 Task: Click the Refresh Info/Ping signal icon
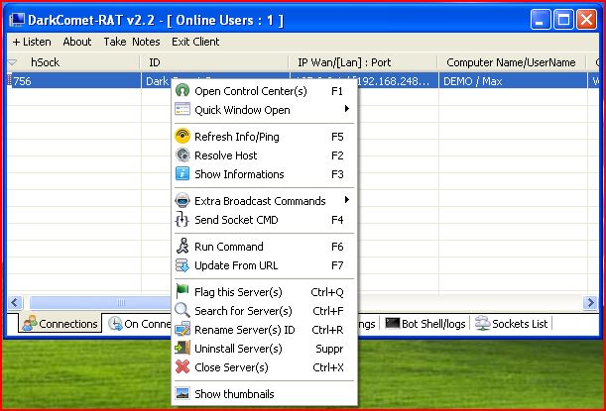[182, 137]
